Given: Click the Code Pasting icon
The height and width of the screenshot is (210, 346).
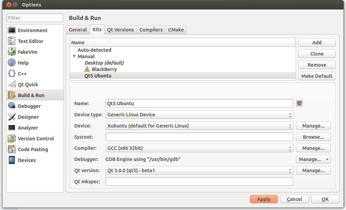Looking at the screenshot, I should [12, 149].
